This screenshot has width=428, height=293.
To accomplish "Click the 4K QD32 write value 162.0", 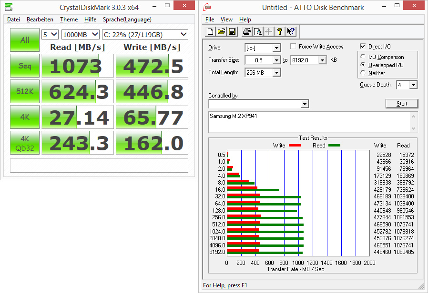I will 152,143.
